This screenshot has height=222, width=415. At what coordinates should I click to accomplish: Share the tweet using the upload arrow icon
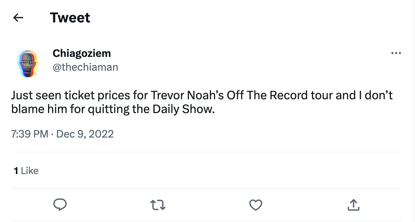point(353,205)
